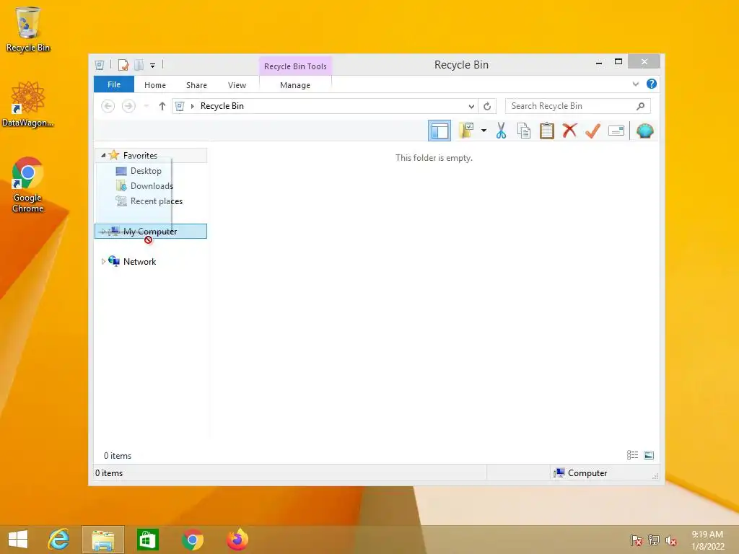Open the Google Chrome desktop shortcut
This screenshot has width=739, height=554.
(x=28, y=185)
